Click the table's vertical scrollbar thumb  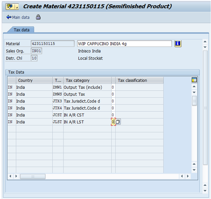pyautogui.click(x=194, y=101)
